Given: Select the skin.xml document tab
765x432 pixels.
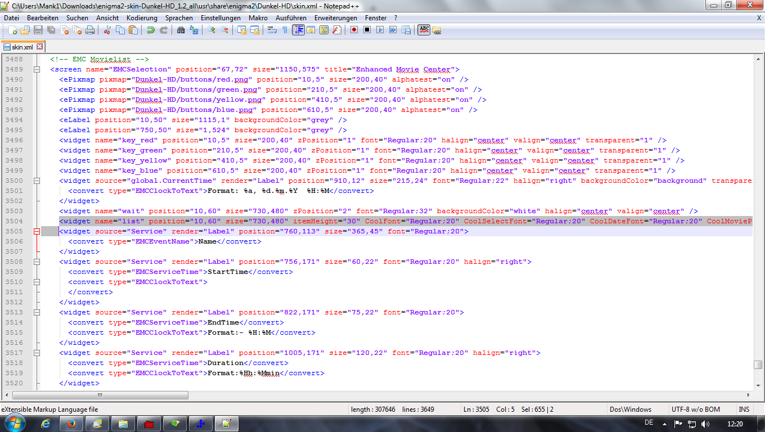Looking at the screenshot, I should click(x=22, y=47).
